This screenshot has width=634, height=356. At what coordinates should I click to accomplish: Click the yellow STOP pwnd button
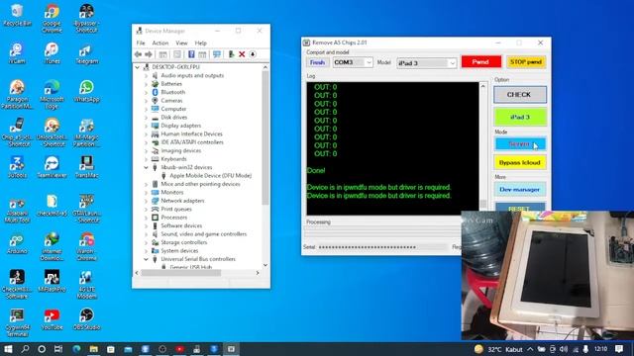tap(526, 61)
